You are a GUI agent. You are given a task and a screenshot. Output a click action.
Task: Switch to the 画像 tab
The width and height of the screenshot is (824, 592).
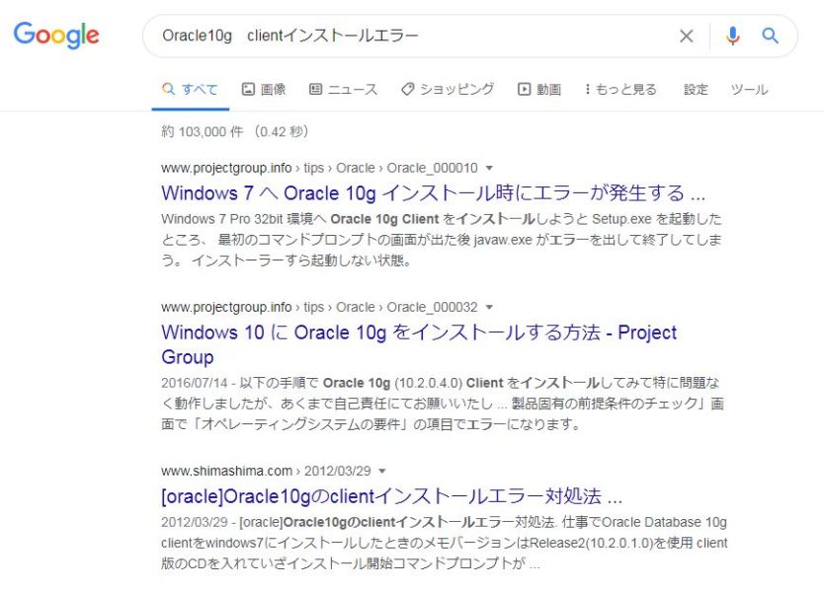pyautogui.click(x=263, y=89)
